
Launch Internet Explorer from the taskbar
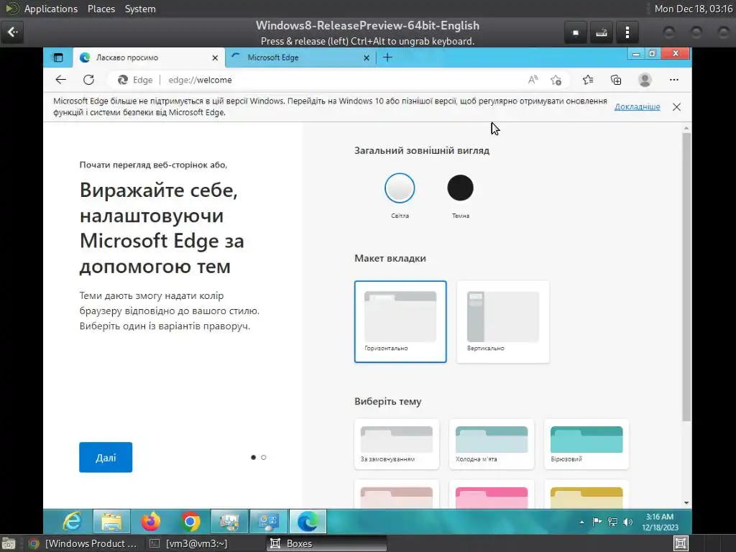tap(73, 522)
